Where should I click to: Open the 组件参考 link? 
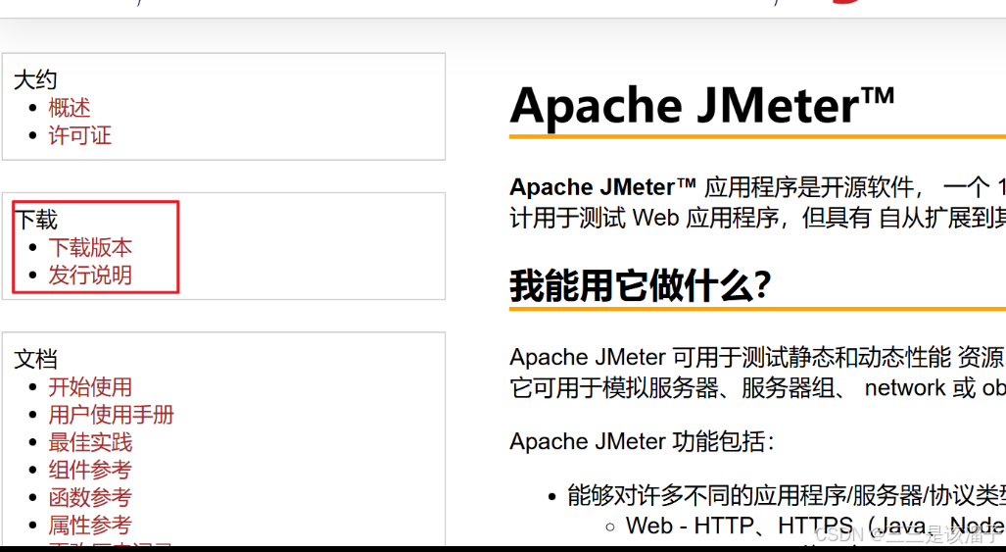coord(90,470)
